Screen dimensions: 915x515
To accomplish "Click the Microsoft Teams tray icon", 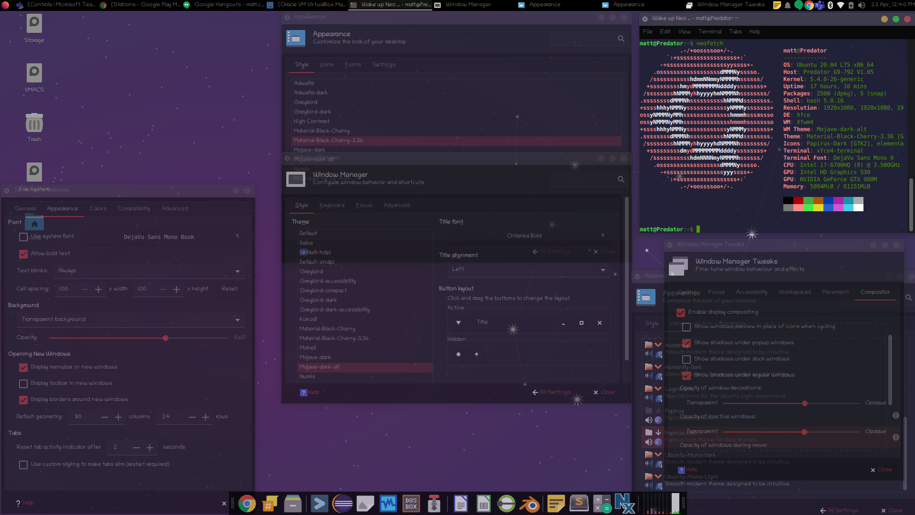I will pos(820,5).
